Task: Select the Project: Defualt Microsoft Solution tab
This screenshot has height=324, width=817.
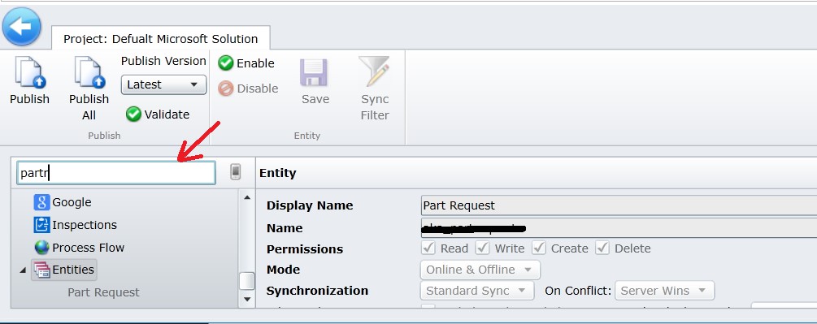Action: (x=160, y=38)
